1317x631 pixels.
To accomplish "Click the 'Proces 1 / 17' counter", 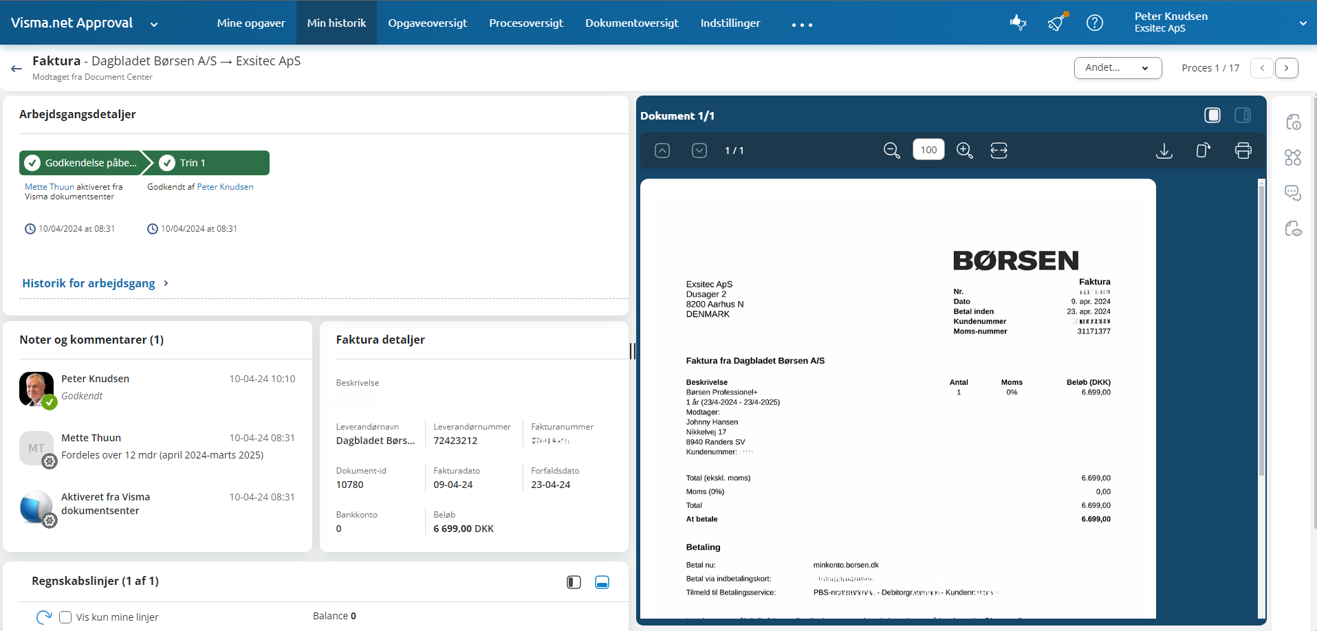I will [1210, 68].
